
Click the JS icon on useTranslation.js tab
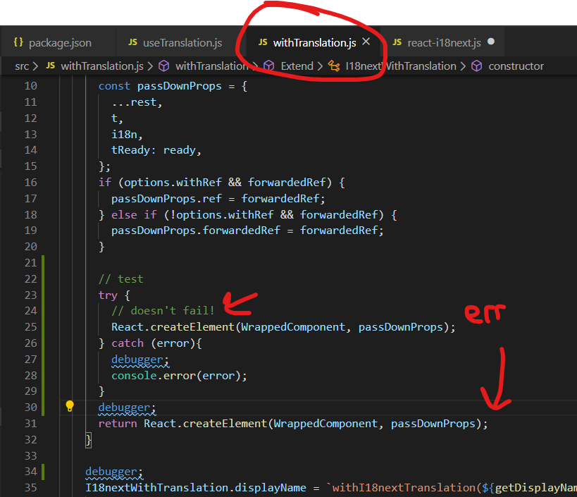pos(132,42)
